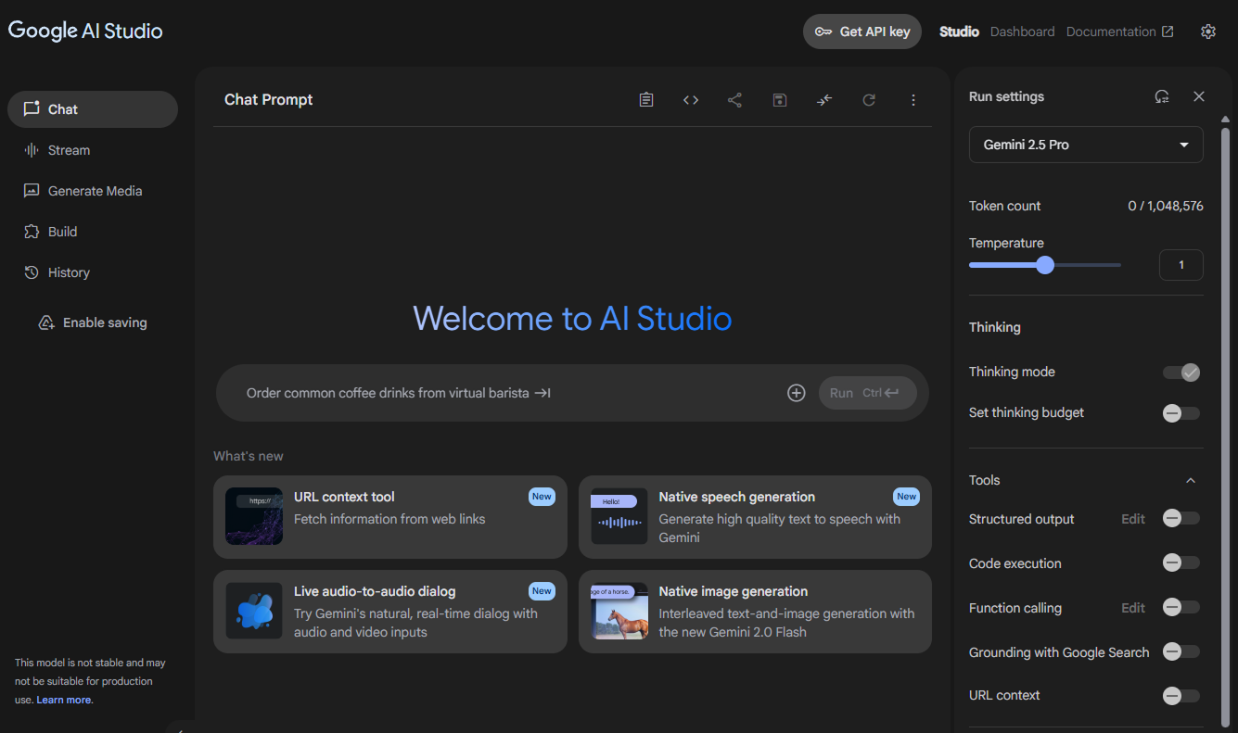Open the settings gear icon
This screenshot has height=733, width=1238.
[1207, 32]
